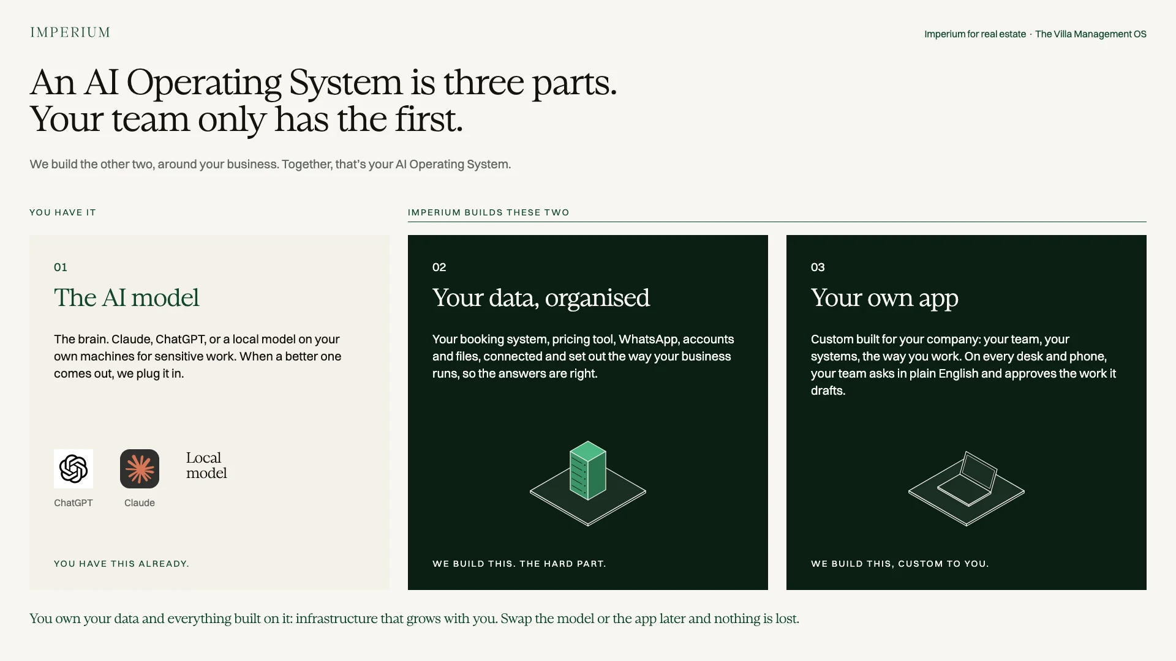Click paragraph starting 'The brain. Claude, ChatGPT'
Viewport: 1176px width, 661px height.
[198, 356]
